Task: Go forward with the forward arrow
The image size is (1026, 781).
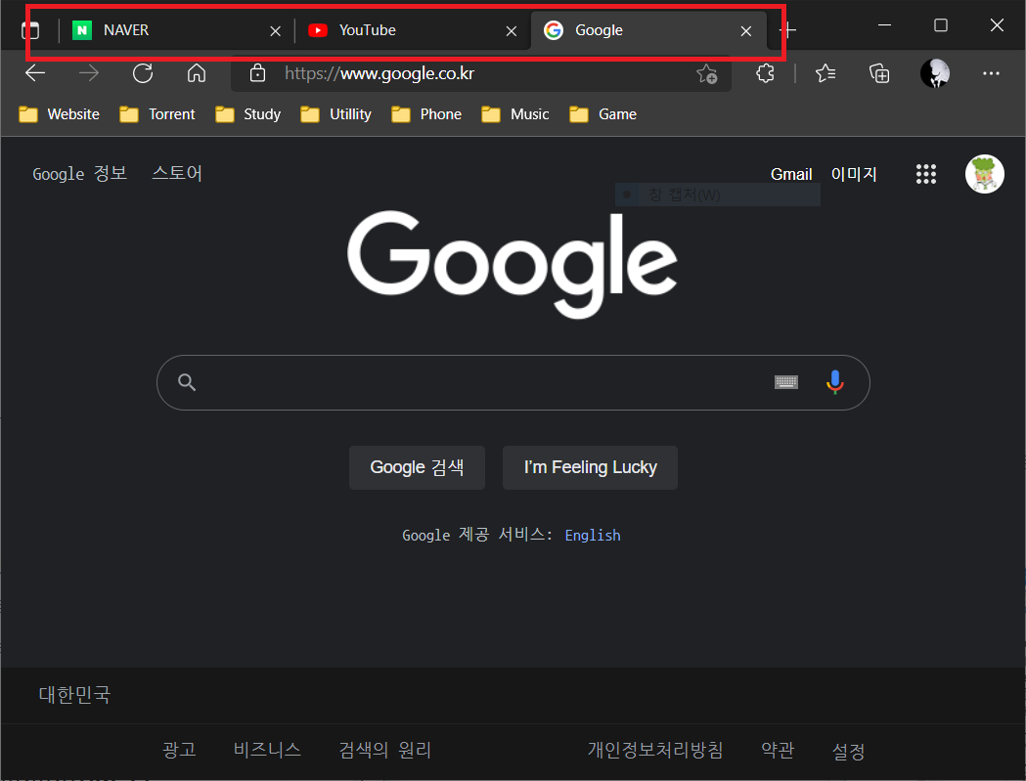Action: coord(88,73)
